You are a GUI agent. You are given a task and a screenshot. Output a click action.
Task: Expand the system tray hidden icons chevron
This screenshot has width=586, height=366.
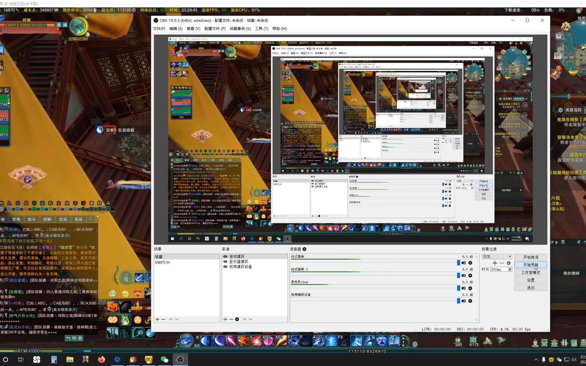536,360
